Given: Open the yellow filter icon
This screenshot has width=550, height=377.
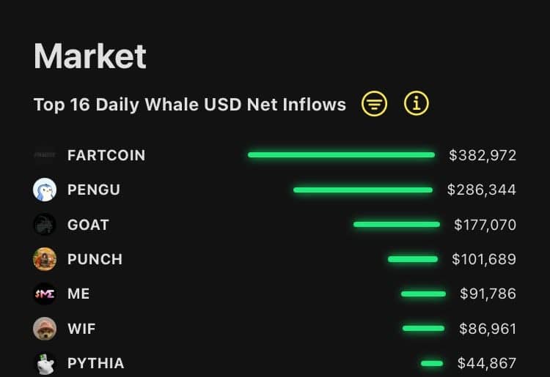Looking at the screenshot, I should point(374,104).
